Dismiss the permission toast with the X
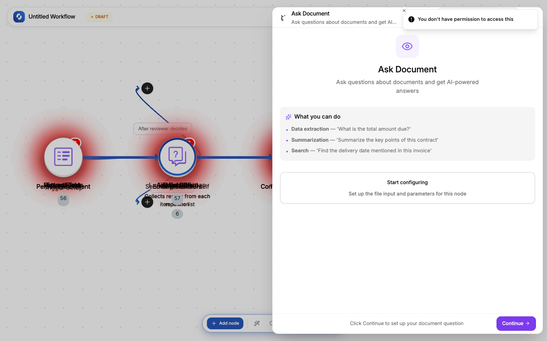 pyautogui.click(x=404, y=11)
